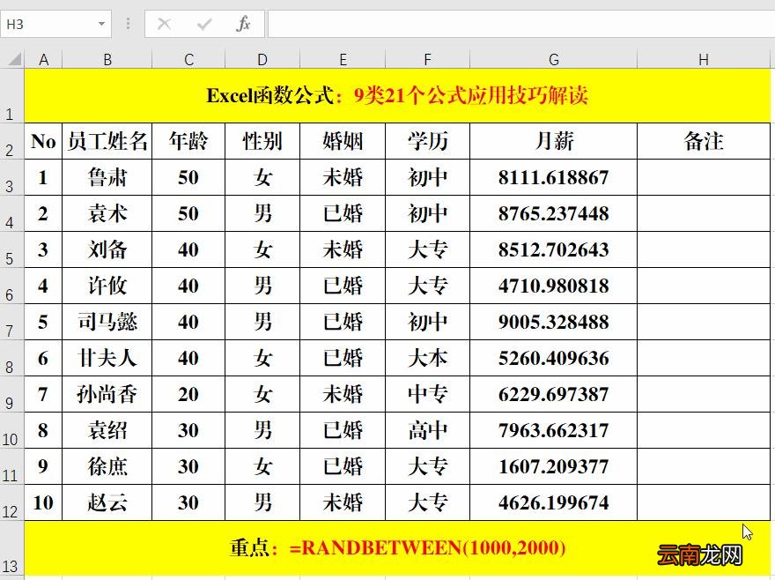Image resolution: width=775 pixels, height=580 pixels.
Task: Select column H header
Action: tap(704, 60)
